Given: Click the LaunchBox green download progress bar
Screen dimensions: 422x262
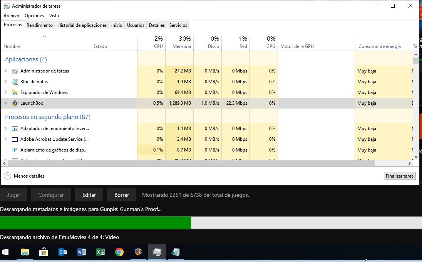Looking at the screenshot, I should [x=95, y=223].
